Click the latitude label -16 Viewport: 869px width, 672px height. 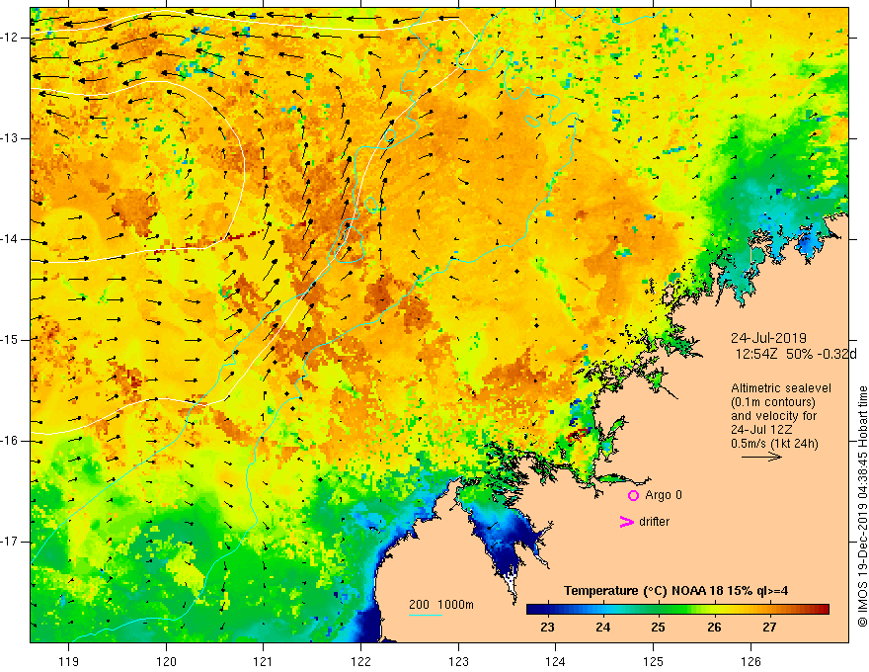(10, 442)
